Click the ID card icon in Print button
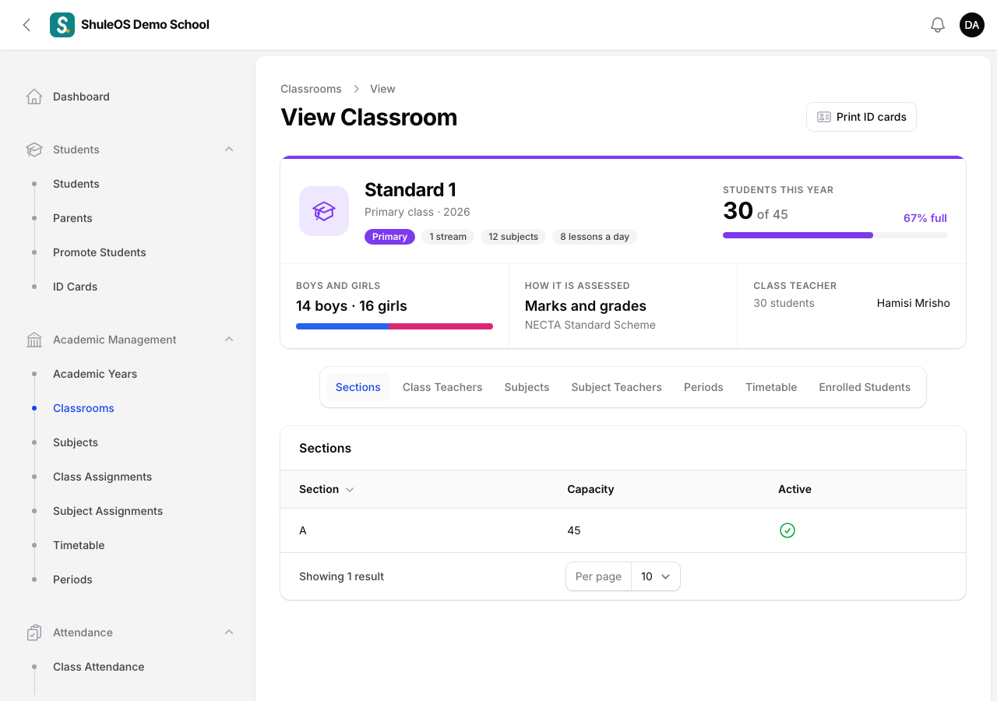The width and height of the screenshot is (997, 701). coord(824,117)
